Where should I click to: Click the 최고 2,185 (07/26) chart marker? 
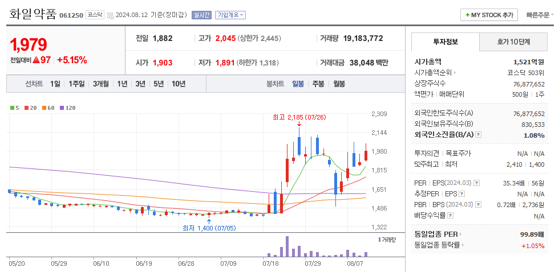point(299,117)
